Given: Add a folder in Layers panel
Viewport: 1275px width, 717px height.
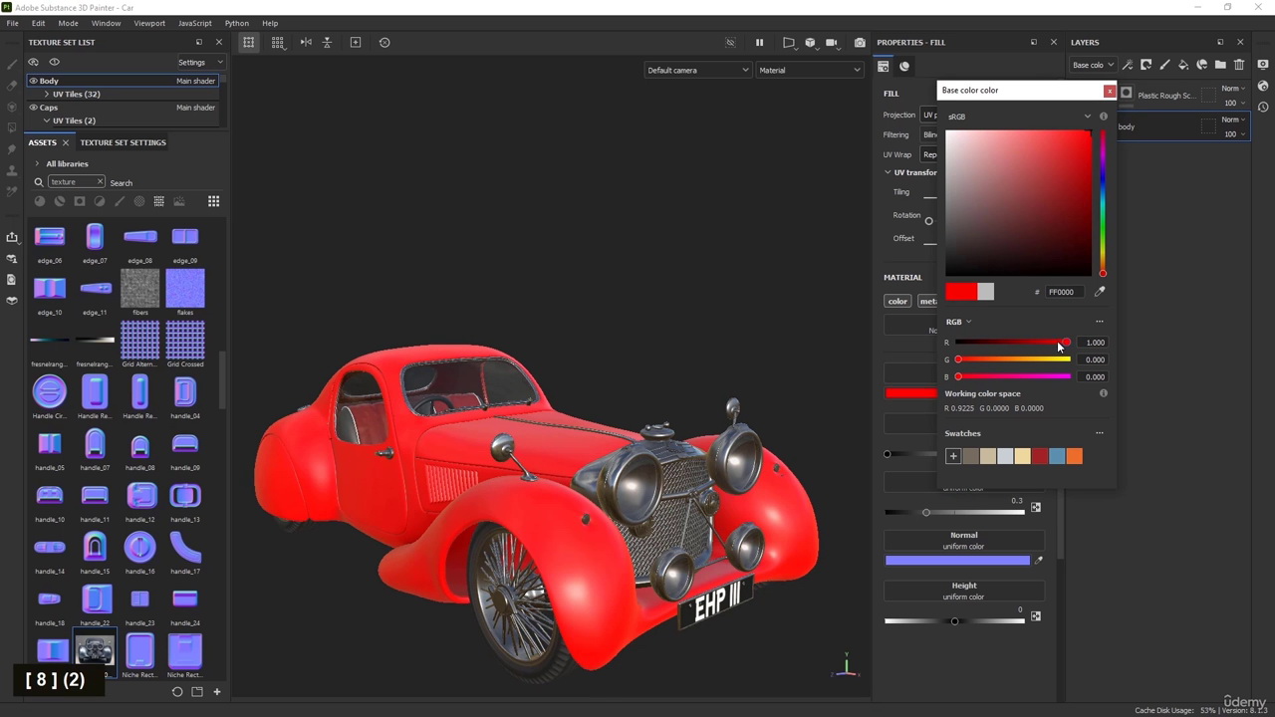Looking at the screenshot, I should tap(1220, 65).
